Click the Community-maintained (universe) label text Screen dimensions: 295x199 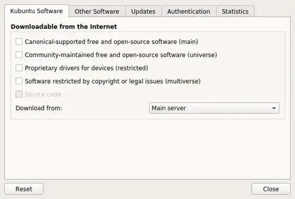click(121, 55)
